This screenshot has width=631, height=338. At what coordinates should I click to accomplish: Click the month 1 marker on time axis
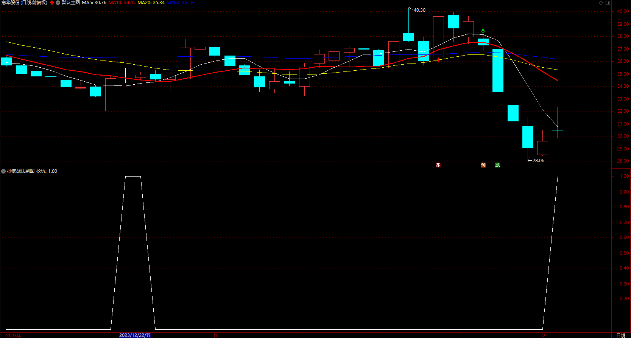216,335
